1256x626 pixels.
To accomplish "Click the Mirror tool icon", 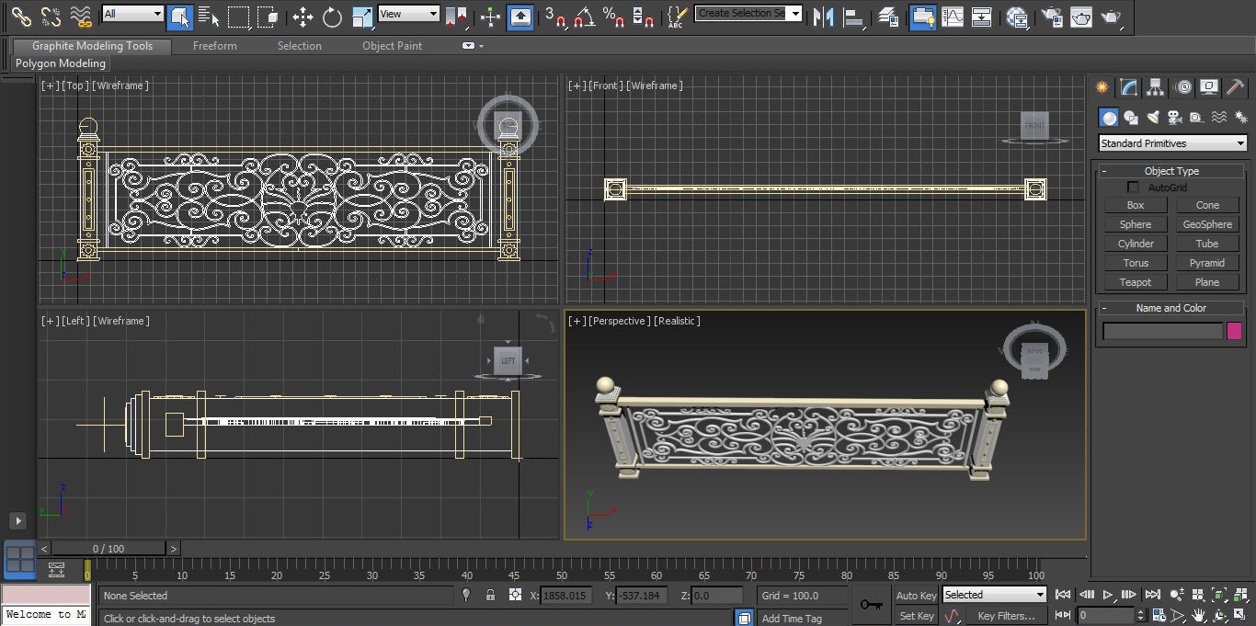I will point(824,16).
